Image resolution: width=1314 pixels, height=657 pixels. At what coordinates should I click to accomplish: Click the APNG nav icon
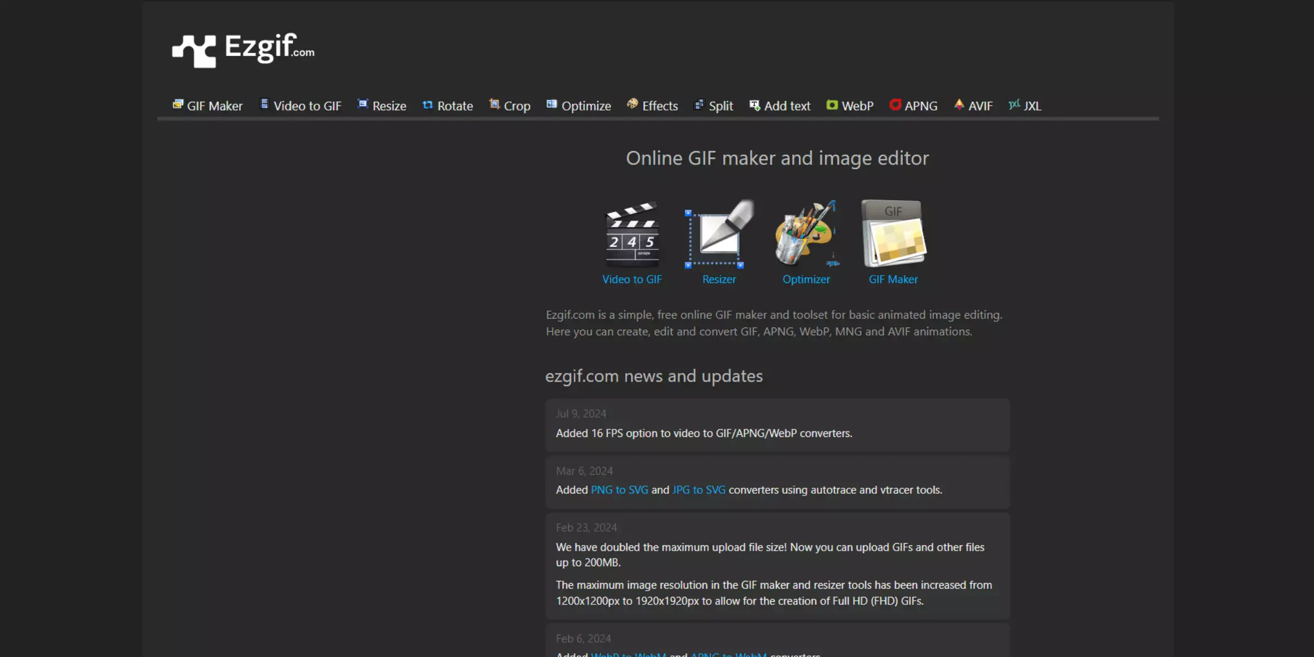895,105
